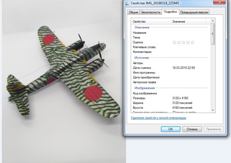The width and height of the screenshot is (231, 163).
Task: Switch to the Безопасность tab
Action: click(x=151, y=12)
